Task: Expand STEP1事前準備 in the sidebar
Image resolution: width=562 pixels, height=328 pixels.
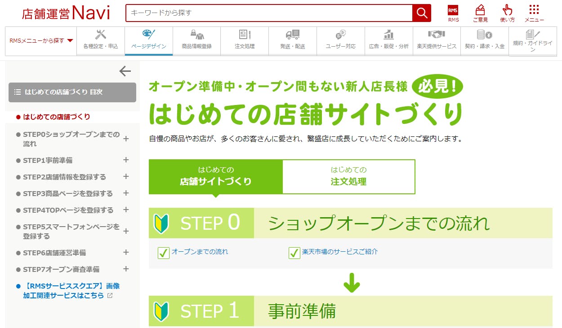Action: tap(126, 160)
